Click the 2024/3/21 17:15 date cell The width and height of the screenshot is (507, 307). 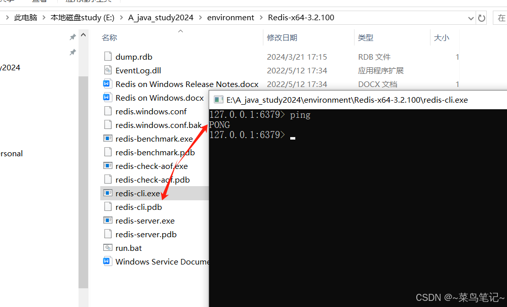coord(297,57)
